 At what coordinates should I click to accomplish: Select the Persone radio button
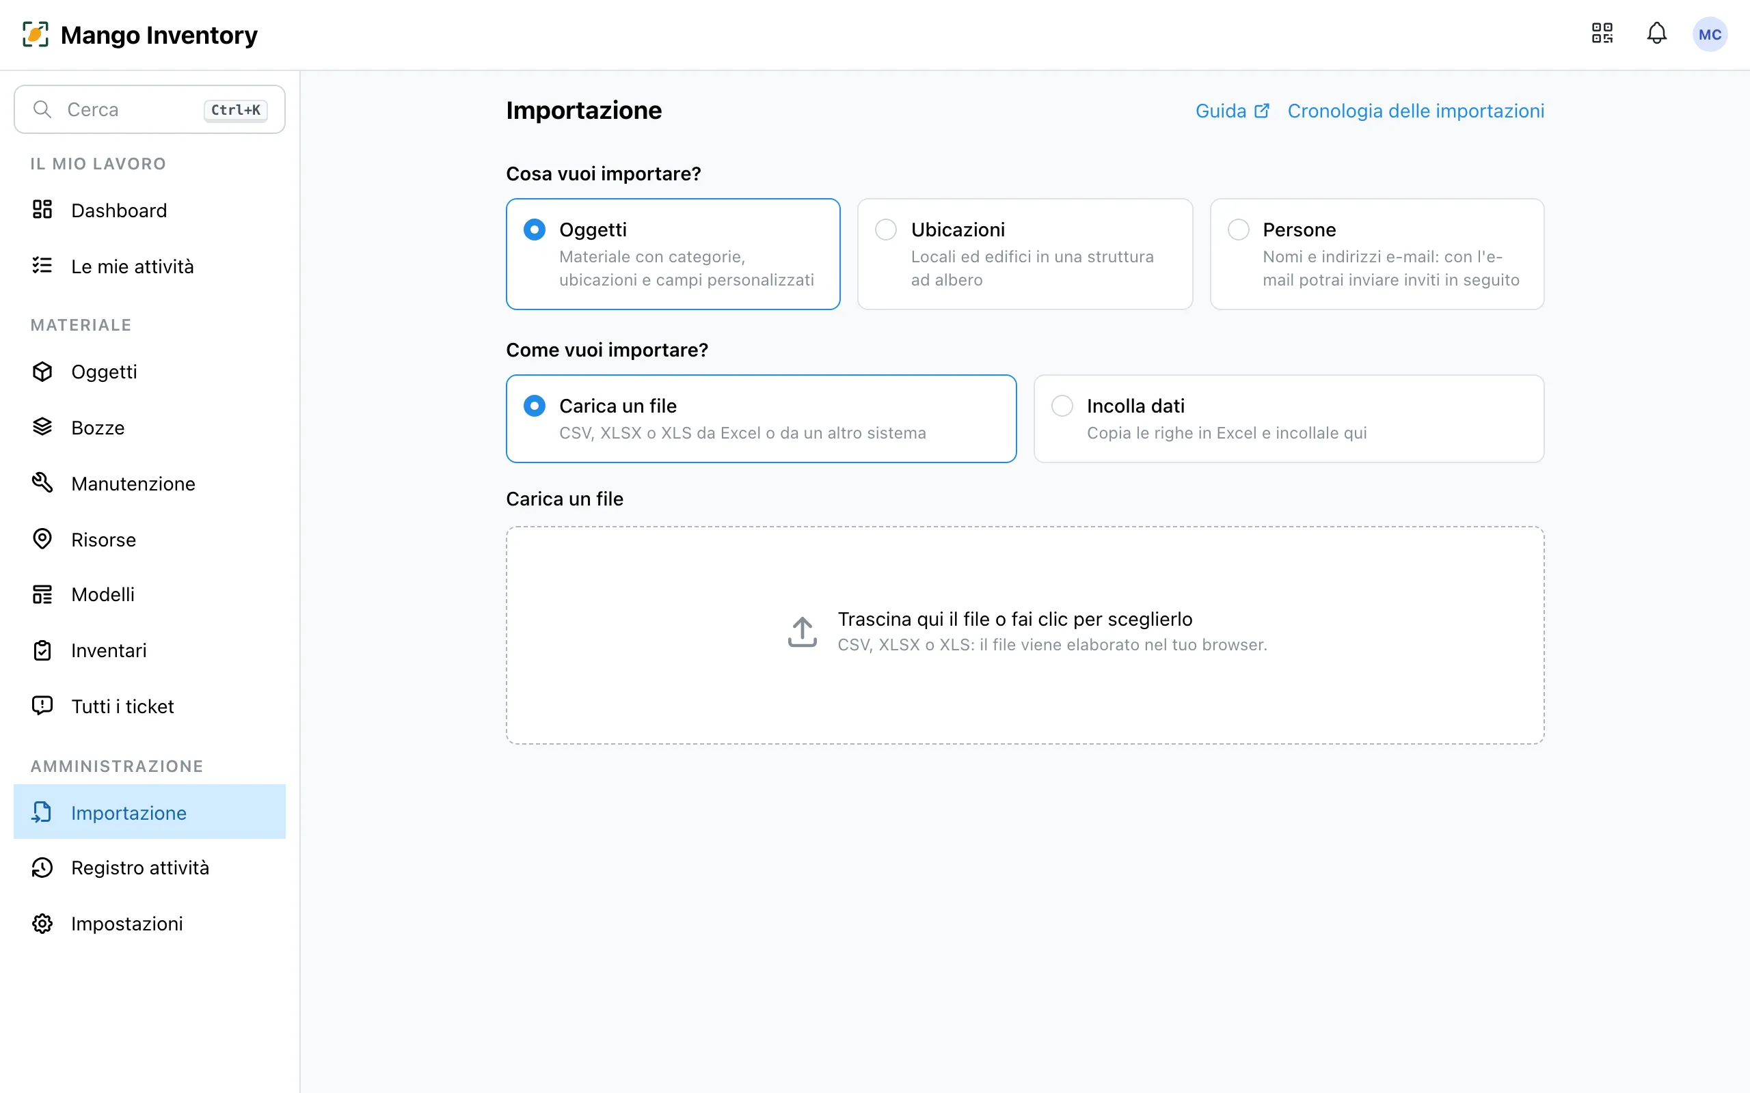pos(1238,230)
